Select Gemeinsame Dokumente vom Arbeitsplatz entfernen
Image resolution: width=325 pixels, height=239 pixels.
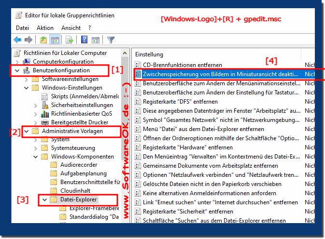tap(211, 166)
